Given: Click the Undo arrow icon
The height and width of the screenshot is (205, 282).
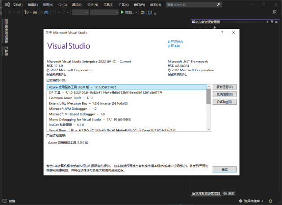Looking at the screenshot, I should [x=55, y=12].
